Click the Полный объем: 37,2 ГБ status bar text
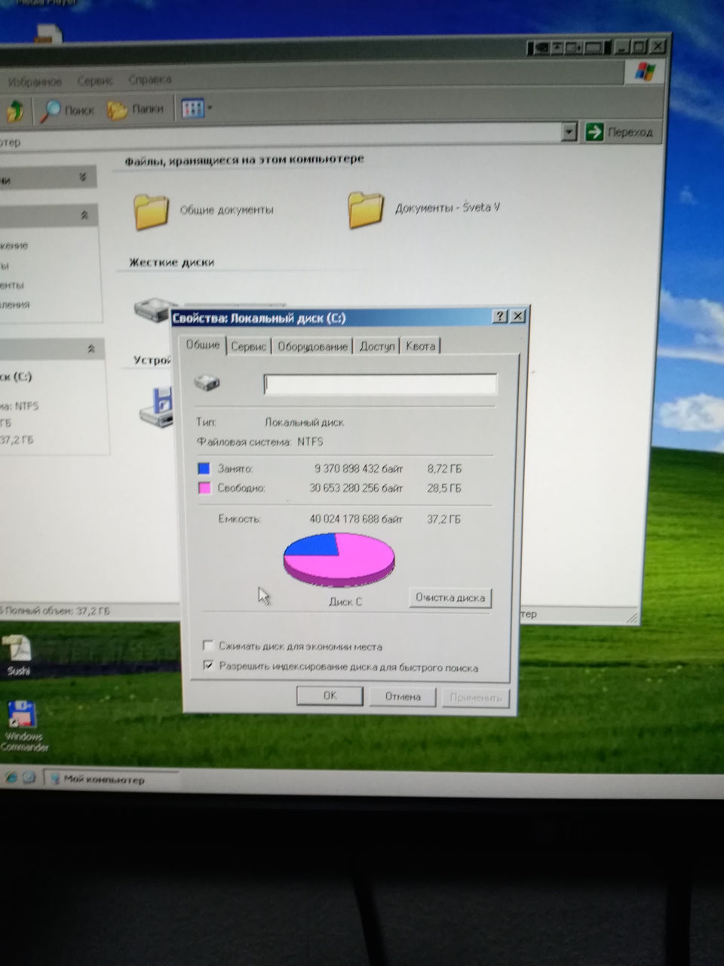This screenshot has width=724, height=966. pyautogui.click(x=59, y=611)
